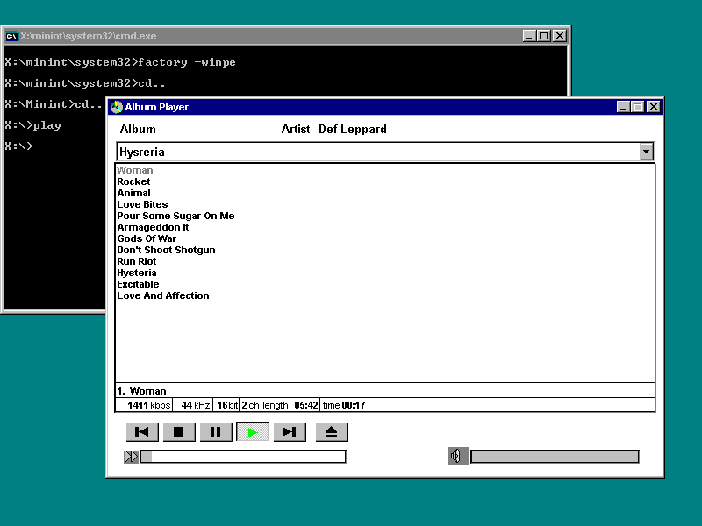Click the fast-forward seek icon
Image resolution: width=702 pixels, height=526 pixels.
click(x=131, y=457)
